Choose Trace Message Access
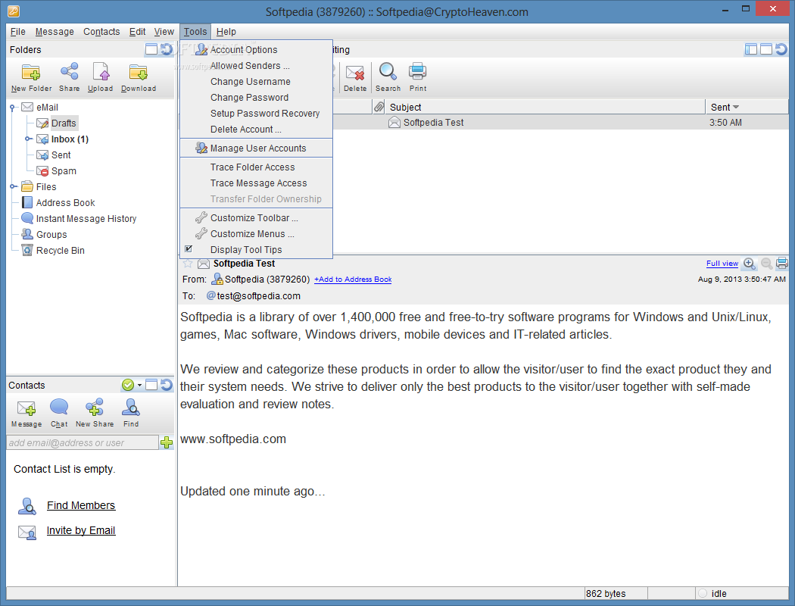The width and height of the screenshot is (795, 606). click(256, 183)
